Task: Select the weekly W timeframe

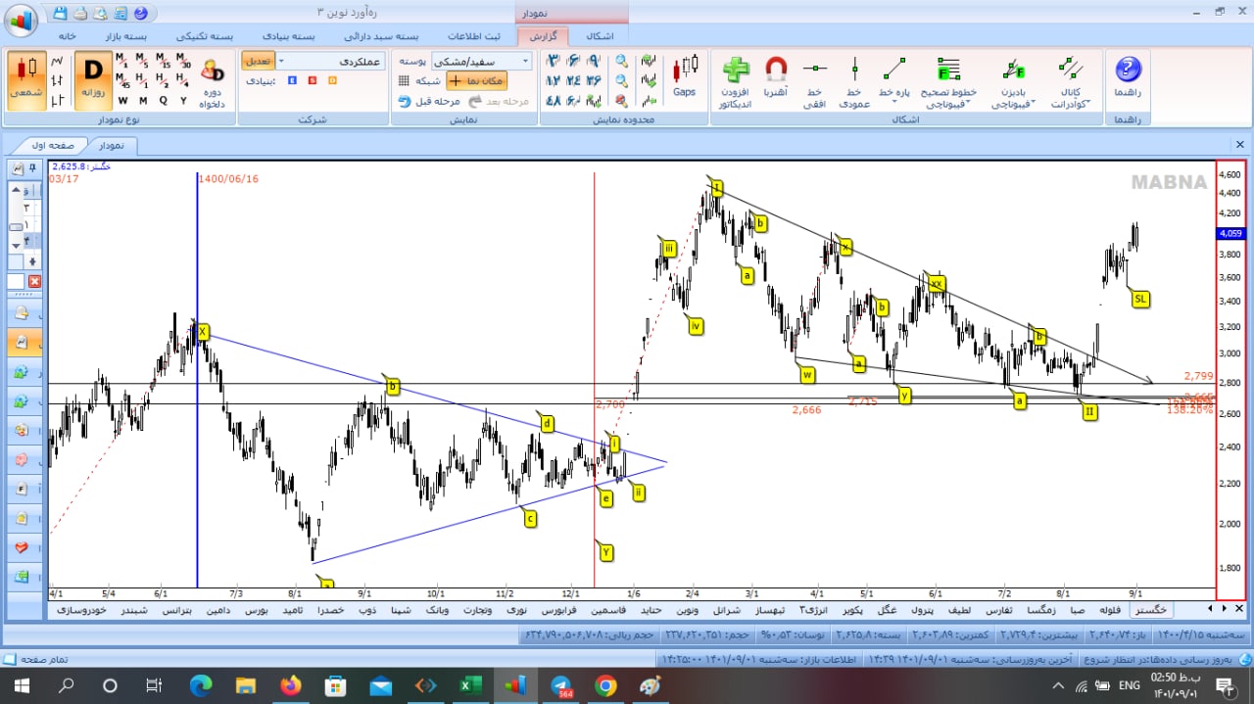Action: (x=122, y=100)
